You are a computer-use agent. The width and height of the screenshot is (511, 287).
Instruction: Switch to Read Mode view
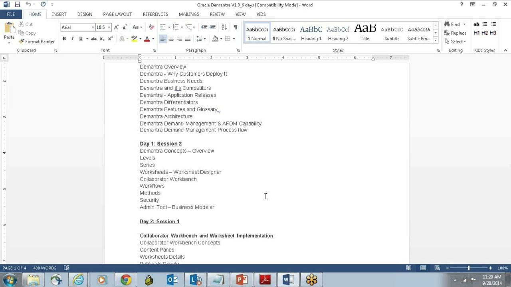[x=409, y=268]
